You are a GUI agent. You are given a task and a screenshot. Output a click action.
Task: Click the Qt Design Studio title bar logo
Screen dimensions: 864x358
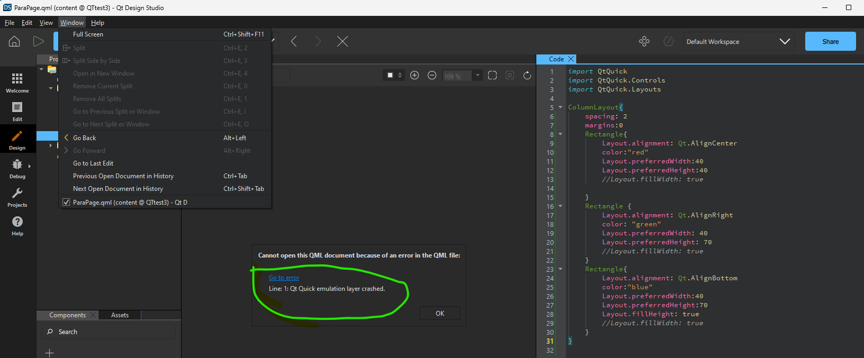[x=7, y=7]
